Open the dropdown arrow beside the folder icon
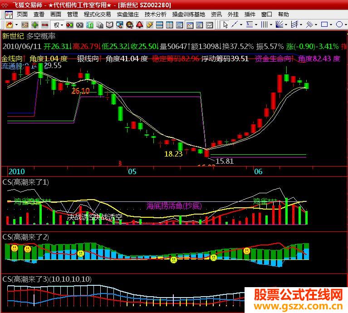Image resolution: width=348 pixels, height=313 pixels. pos(16,25)
